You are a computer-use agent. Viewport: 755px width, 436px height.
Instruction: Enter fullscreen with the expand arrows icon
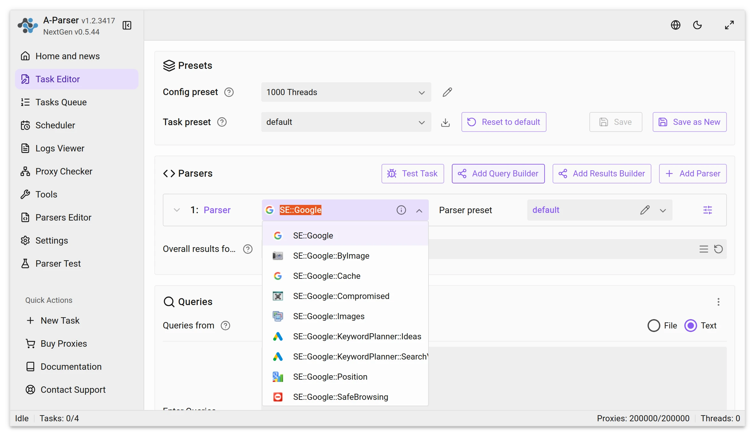coord(729,25)
